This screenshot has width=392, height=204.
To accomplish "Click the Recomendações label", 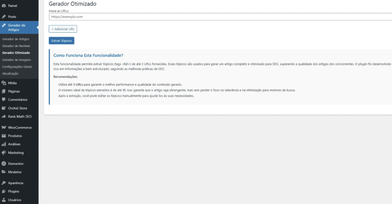I will [x=65, y=77].
